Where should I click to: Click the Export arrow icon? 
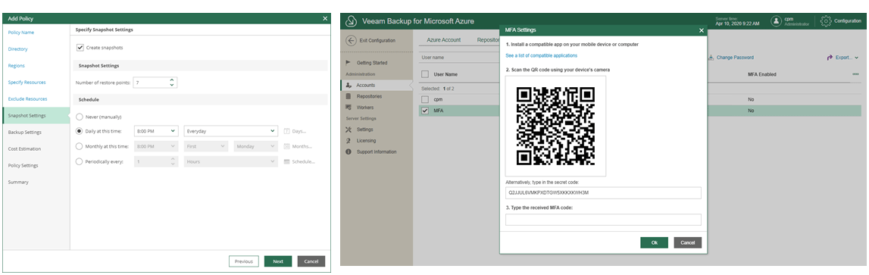tap(830, 57)
